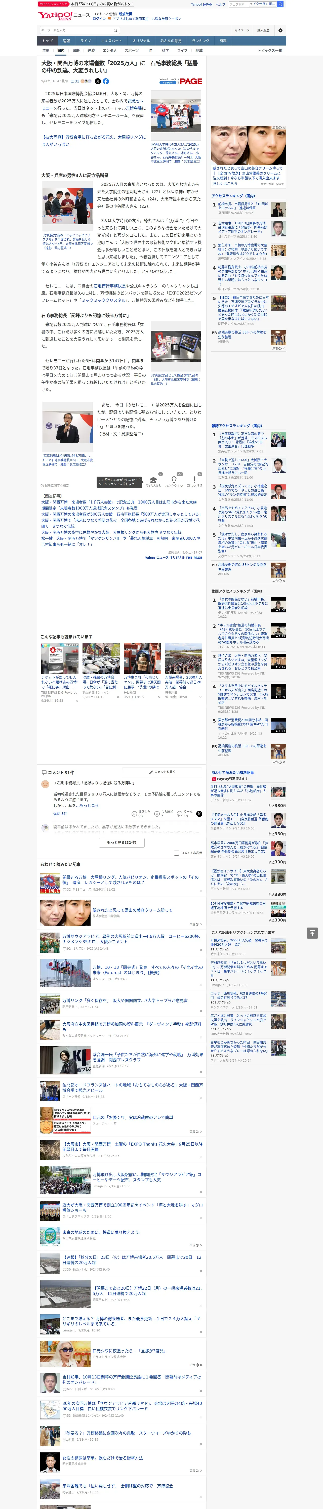Open the 拡大写真 fireworks link
323x1509 pixels.
[93, 141]
